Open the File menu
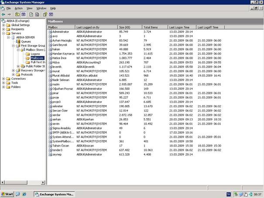Image resolution: width=264 pixels, height=198 pixels. [x=8, y=8]
